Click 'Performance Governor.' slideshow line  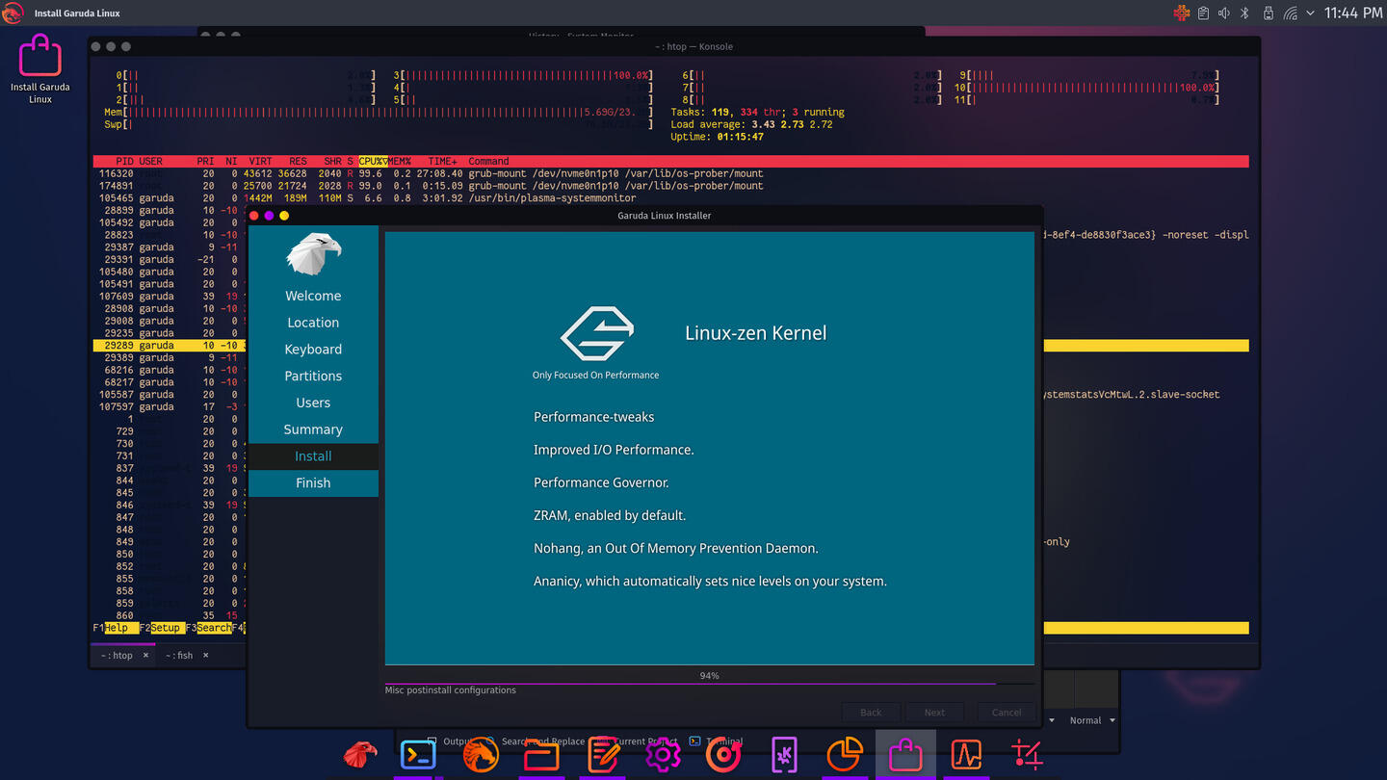601,482
